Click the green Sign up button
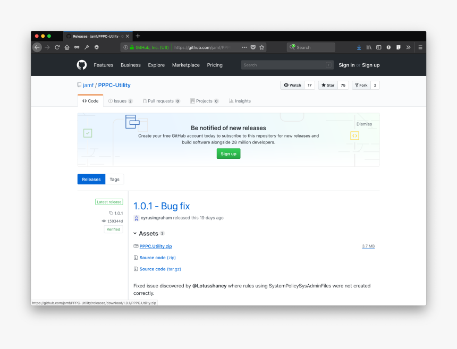Screen dimensions: 457x349 pyautogui.click(x=228, y=154)
